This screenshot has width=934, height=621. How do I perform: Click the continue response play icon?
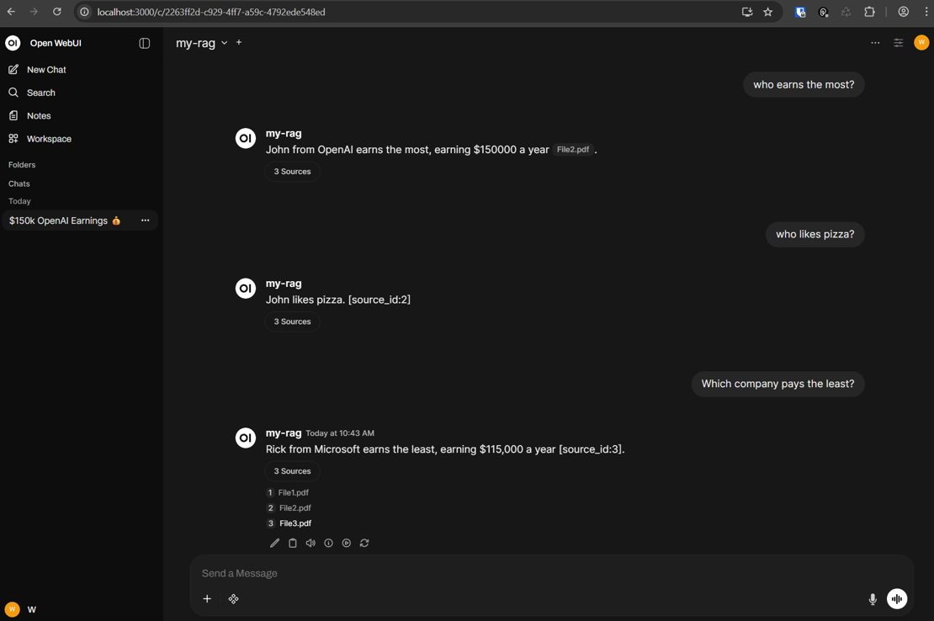pos(347,544)
